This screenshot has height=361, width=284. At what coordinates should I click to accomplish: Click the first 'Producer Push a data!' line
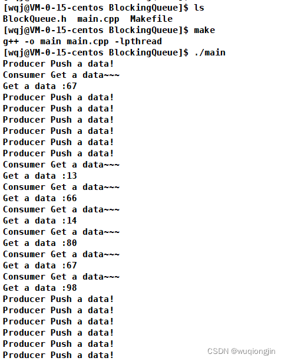(x=58, y=64)
